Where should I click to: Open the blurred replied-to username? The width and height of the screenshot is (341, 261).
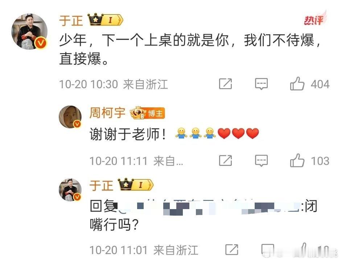coord(209,207)
